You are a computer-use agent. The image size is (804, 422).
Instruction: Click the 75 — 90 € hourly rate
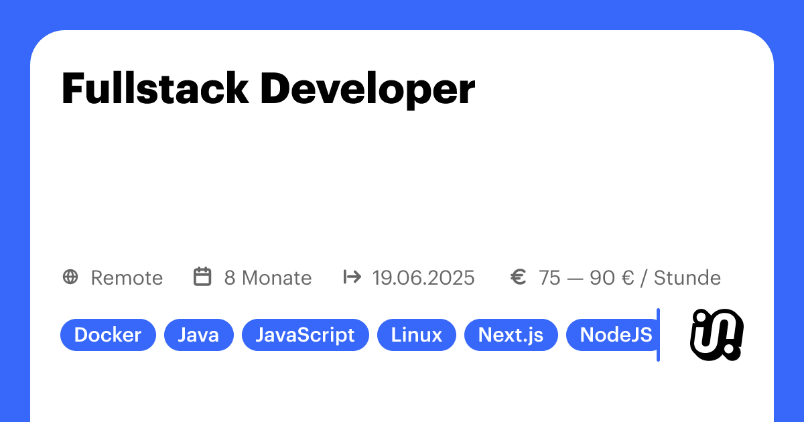[x=630, y=277]
